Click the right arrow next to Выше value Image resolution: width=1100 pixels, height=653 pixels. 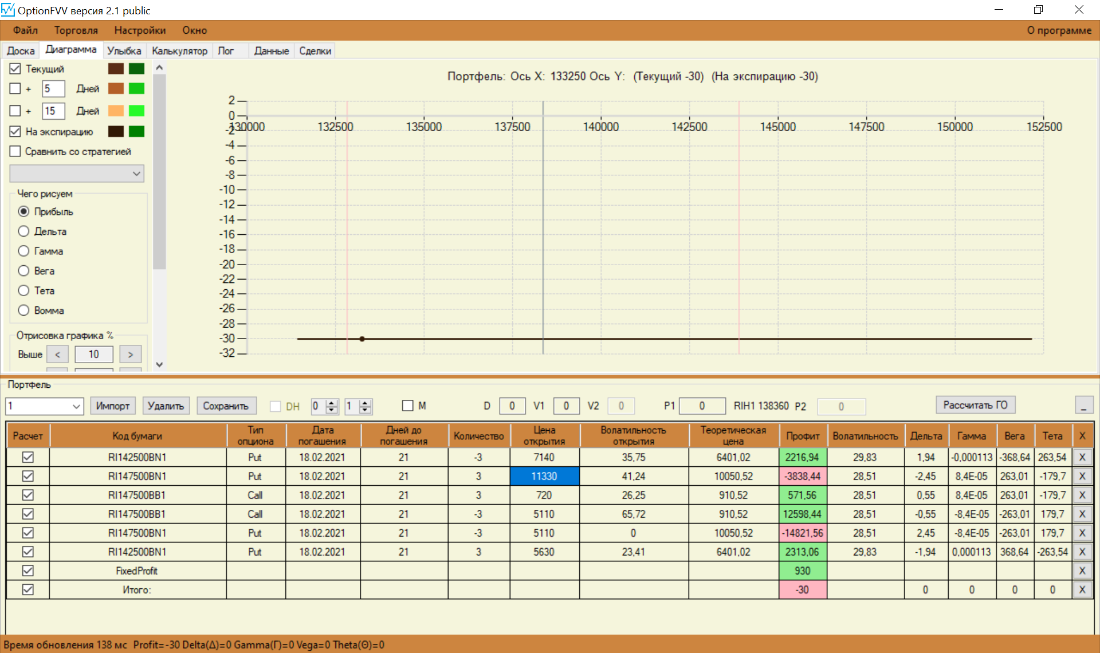(x=130, y=355)
